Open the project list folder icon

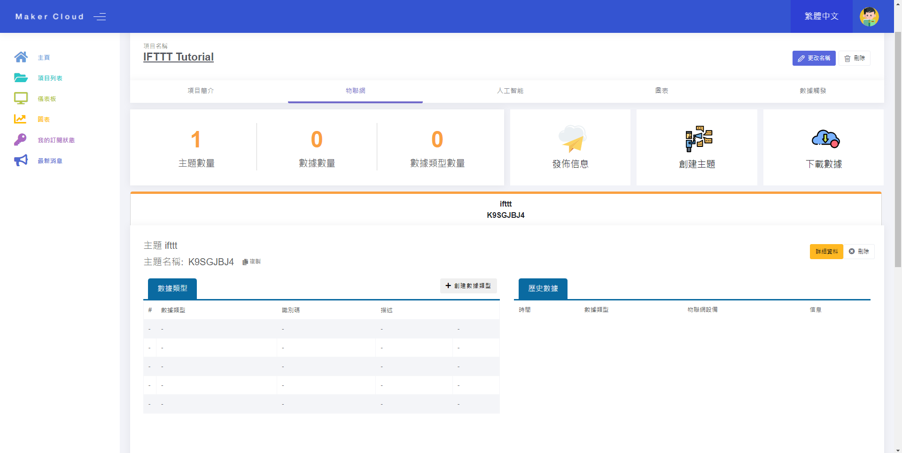click(21, 78)
